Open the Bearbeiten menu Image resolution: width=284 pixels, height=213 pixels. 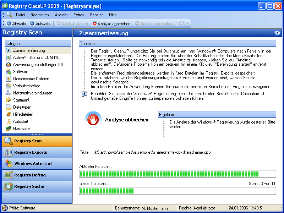(x=40, y=15)
